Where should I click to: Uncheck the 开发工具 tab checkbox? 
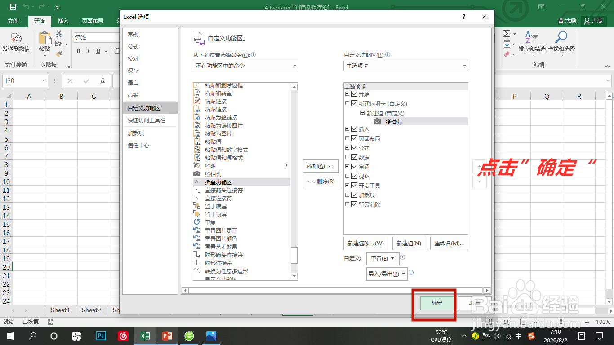[355, 185]
